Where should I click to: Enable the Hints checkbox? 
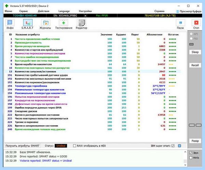click(x=191, y=158)
